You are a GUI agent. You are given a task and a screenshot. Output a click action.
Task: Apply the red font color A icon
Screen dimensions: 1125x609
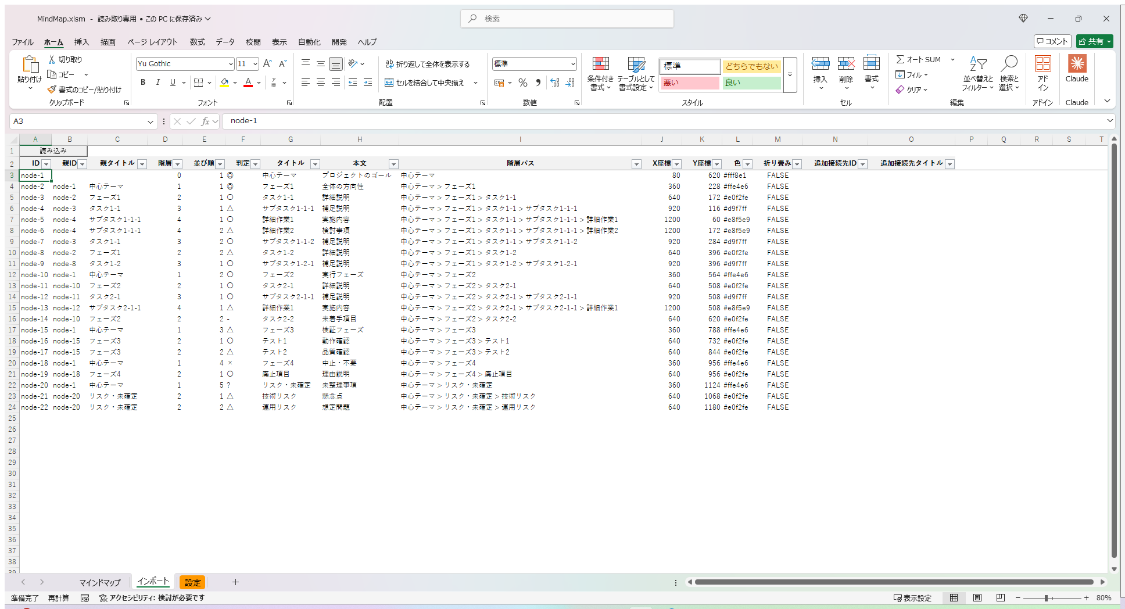coord(248,83)
